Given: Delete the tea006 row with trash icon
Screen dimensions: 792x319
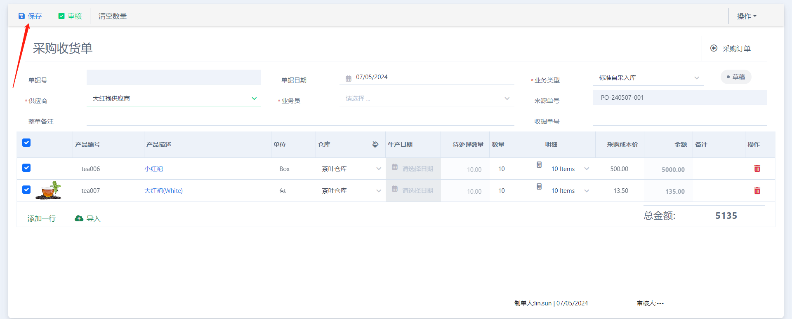Looking at the screenshot, I should pyautogui.click(x=757, y=169).
